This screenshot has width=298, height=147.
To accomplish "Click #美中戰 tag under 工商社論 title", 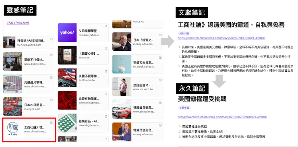I will tap(184, 33).
